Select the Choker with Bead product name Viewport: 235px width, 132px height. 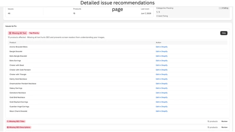[x=17, y=65]
